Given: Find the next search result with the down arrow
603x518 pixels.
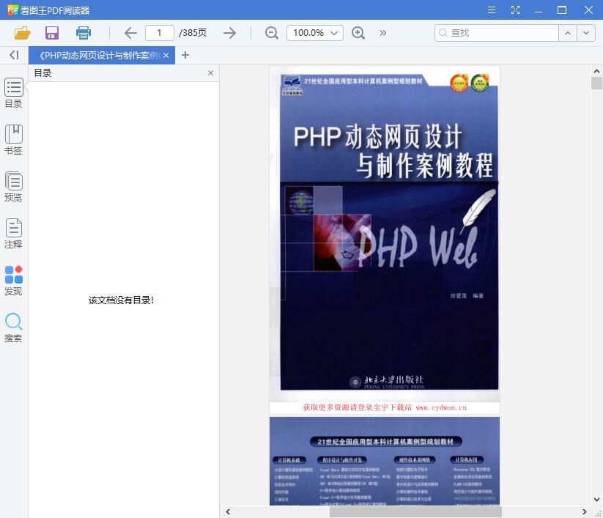Looking at the screenshot, I should (586, 33).
